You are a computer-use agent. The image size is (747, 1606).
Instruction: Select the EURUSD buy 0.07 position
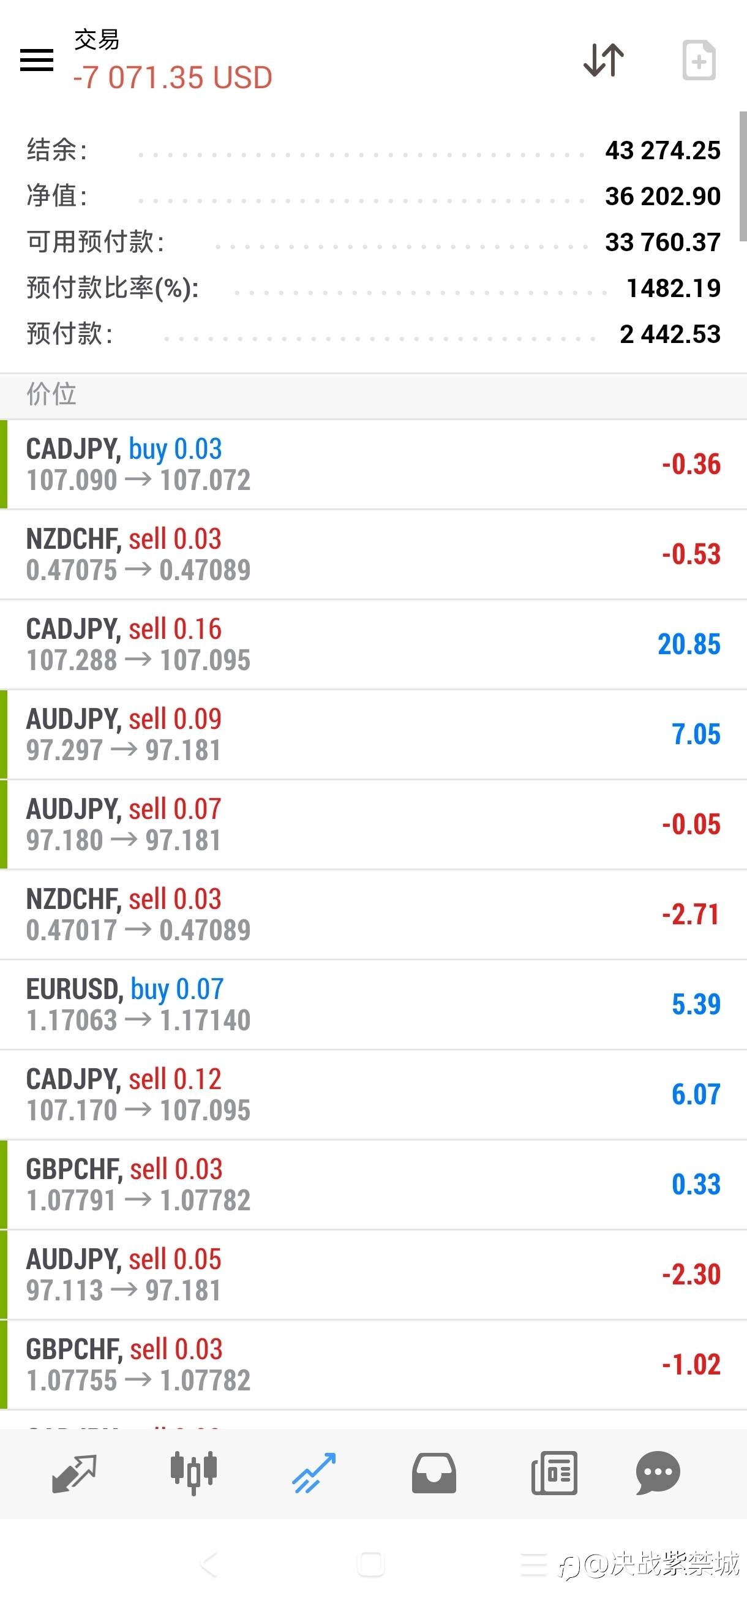point(374,1005)
